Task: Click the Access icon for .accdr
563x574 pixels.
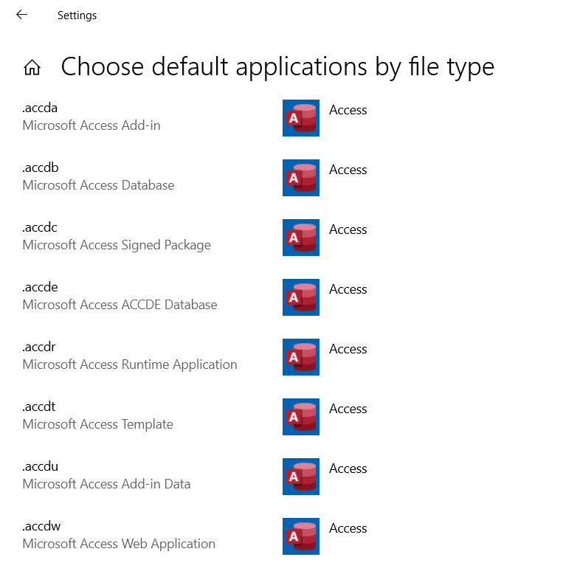Action: pos(301,357)
